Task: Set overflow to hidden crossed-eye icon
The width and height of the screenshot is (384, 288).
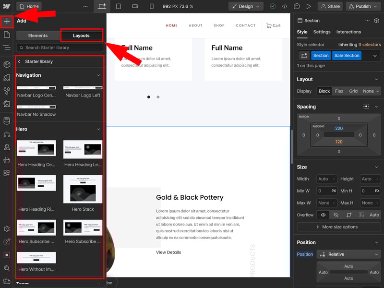Action: 336,215
